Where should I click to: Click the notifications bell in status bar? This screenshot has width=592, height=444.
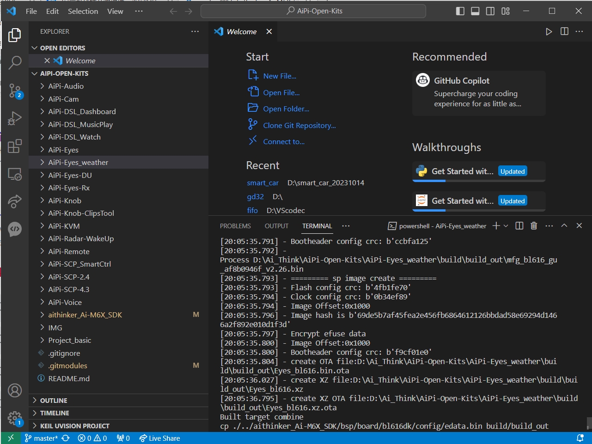tap(580, 438)
